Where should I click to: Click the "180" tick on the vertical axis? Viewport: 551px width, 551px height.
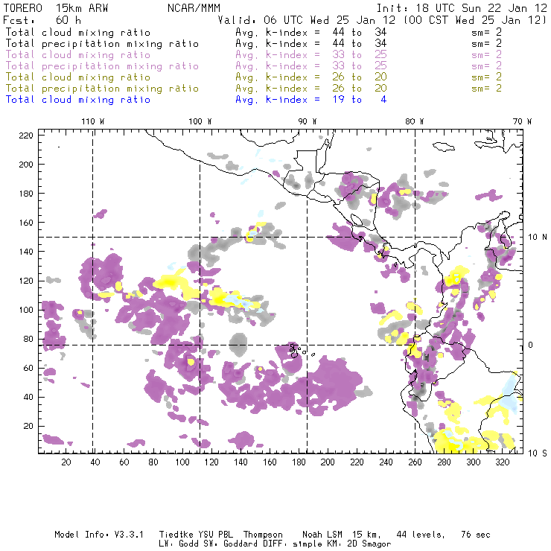click(x=26, y=194)
